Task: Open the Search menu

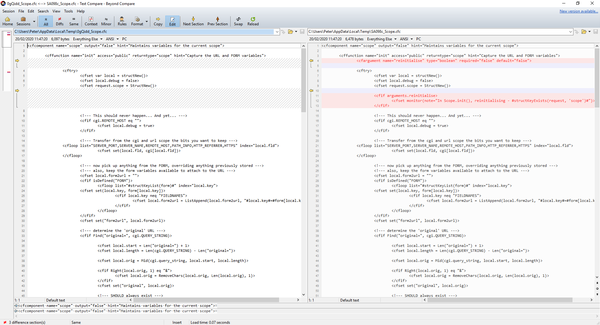Action: click(x=43, y=11)
